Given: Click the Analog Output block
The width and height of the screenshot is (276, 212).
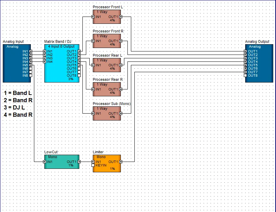Looking at the screenshot, I should [259, 63].
